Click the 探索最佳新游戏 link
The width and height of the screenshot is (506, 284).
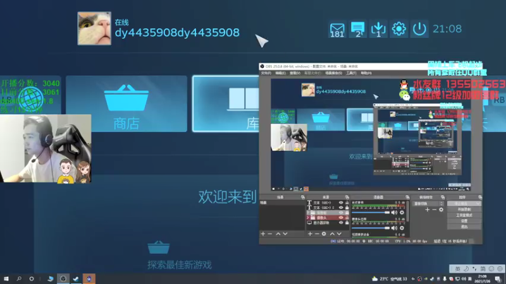pos(180,265)
